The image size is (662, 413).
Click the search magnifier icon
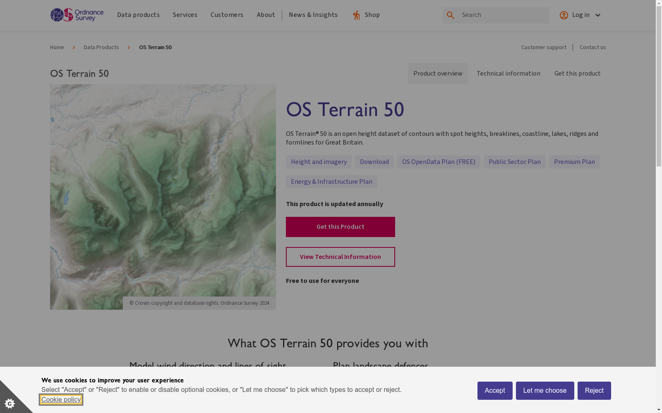[x=451, y=15]
